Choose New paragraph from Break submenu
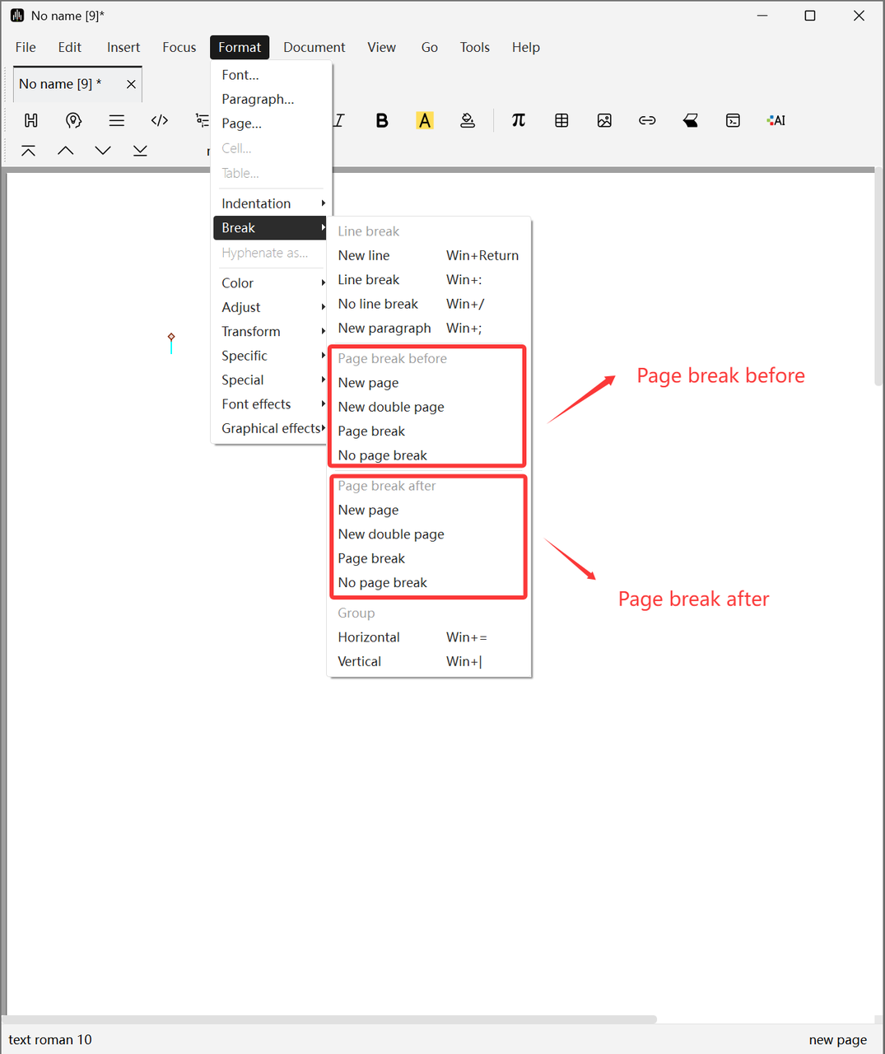Viewport: 885px width, 1054px height. click(x=384, y=329)
